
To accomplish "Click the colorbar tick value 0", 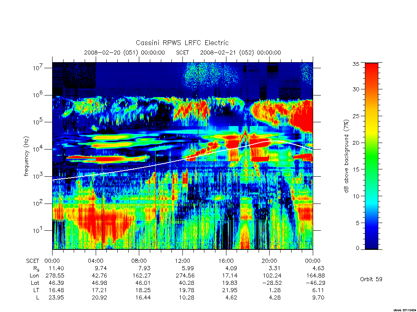I will click(357, 248).
